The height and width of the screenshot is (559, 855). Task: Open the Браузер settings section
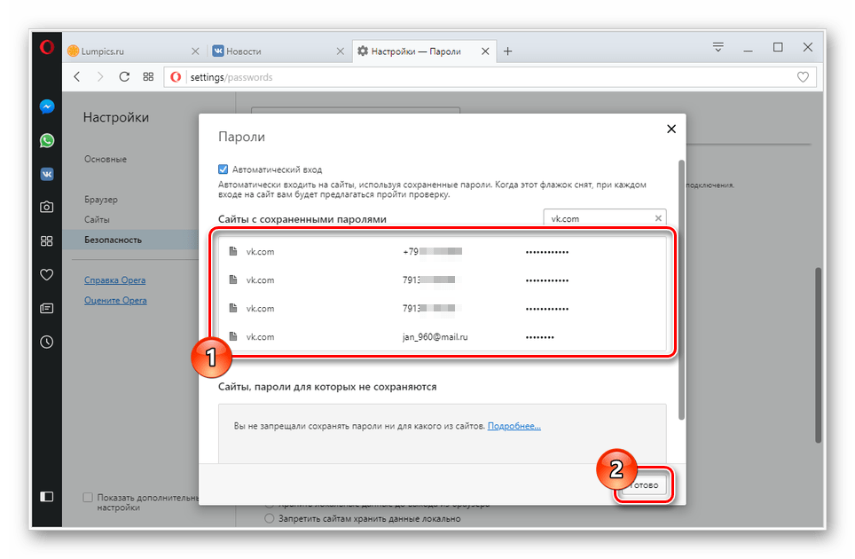(x=101, y=200)
